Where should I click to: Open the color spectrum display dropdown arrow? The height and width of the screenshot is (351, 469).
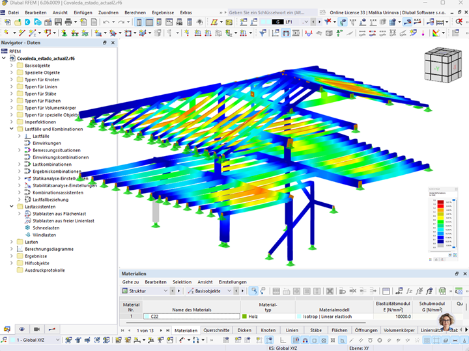click(444, 33)
